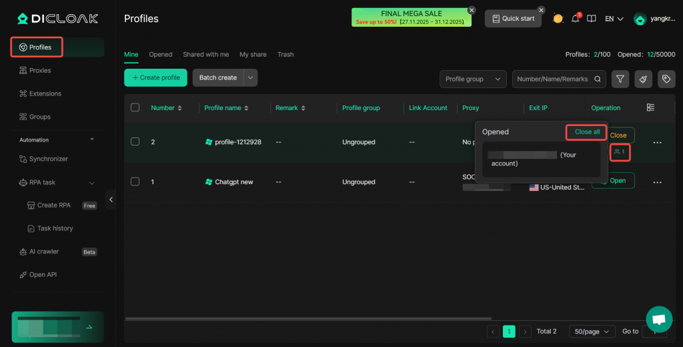Select checkbox for Chatgpt new row

tap(135, 182)
